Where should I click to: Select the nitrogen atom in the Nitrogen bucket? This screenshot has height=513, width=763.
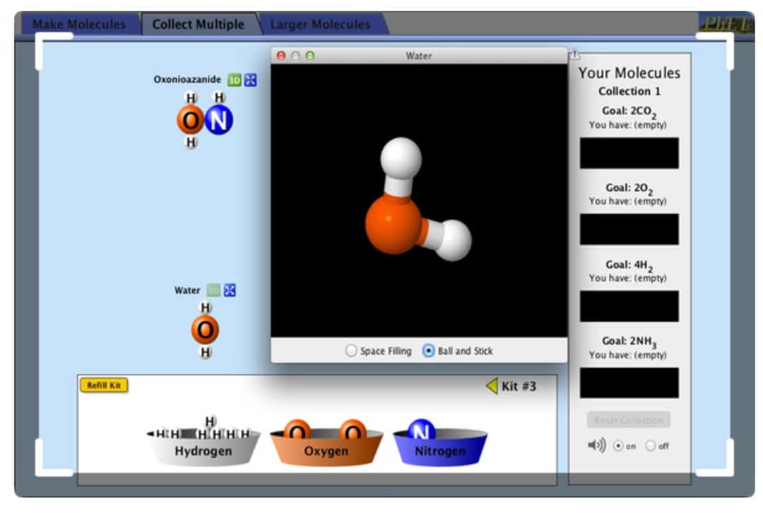(x=423, y=428)
